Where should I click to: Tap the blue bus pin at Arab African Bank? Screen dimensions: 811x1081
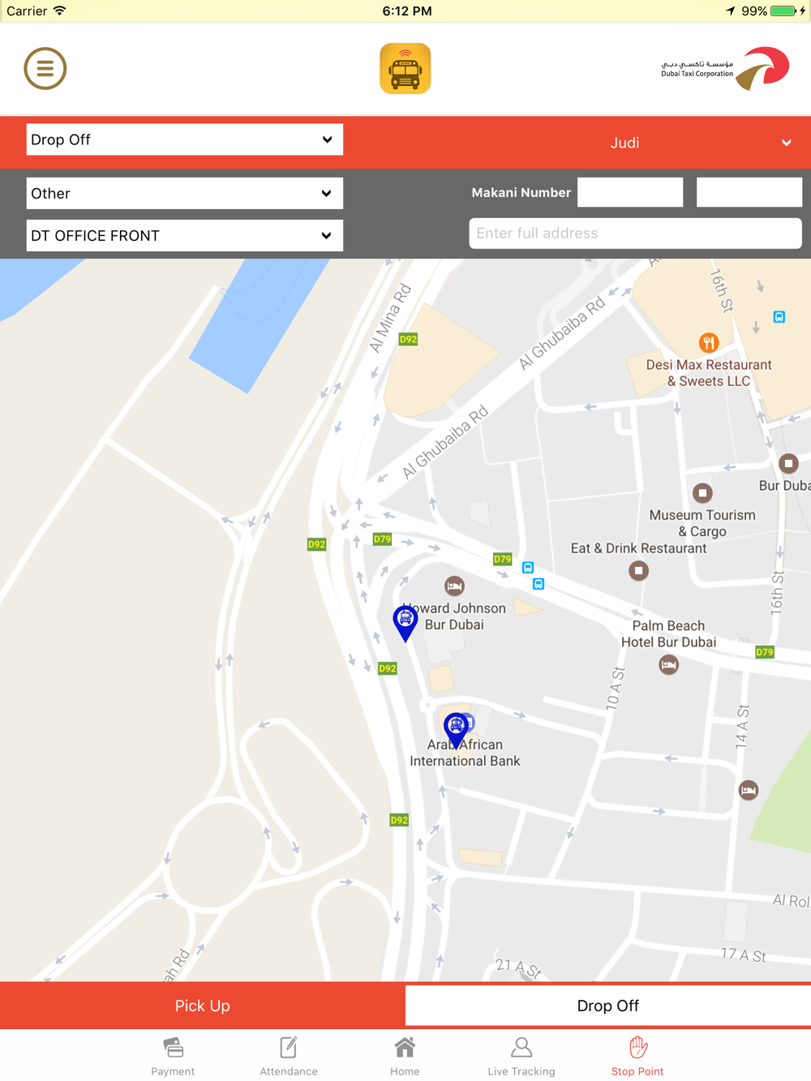coord(457,730)
